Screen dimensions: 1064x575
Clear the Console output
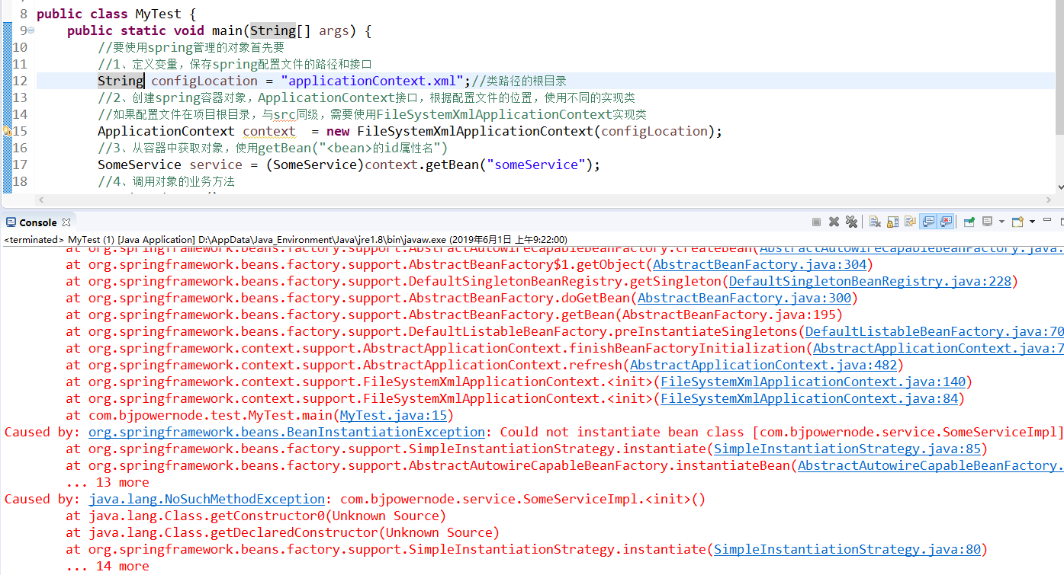(x=875, y=222)
